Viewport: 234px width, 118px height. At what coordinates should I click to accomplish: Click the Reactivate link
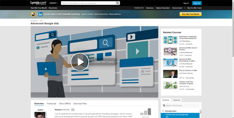tap(53, 8)
